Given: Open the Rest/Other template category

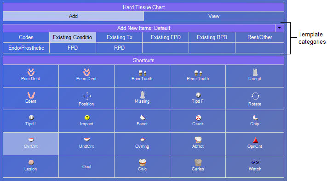Looking at the screenshot, I should [259, 37].
